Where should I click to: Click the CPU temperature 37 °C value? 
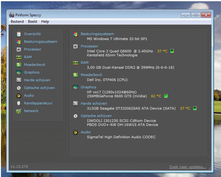[x=162, y=51]
